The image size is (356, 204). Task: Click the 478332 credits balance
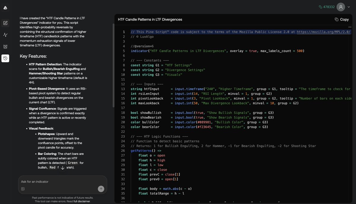click(x=329, y=7)
